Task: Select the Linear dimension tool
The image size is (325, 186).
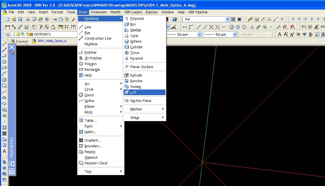Action: pyautogui.click(x=8, y=27)
